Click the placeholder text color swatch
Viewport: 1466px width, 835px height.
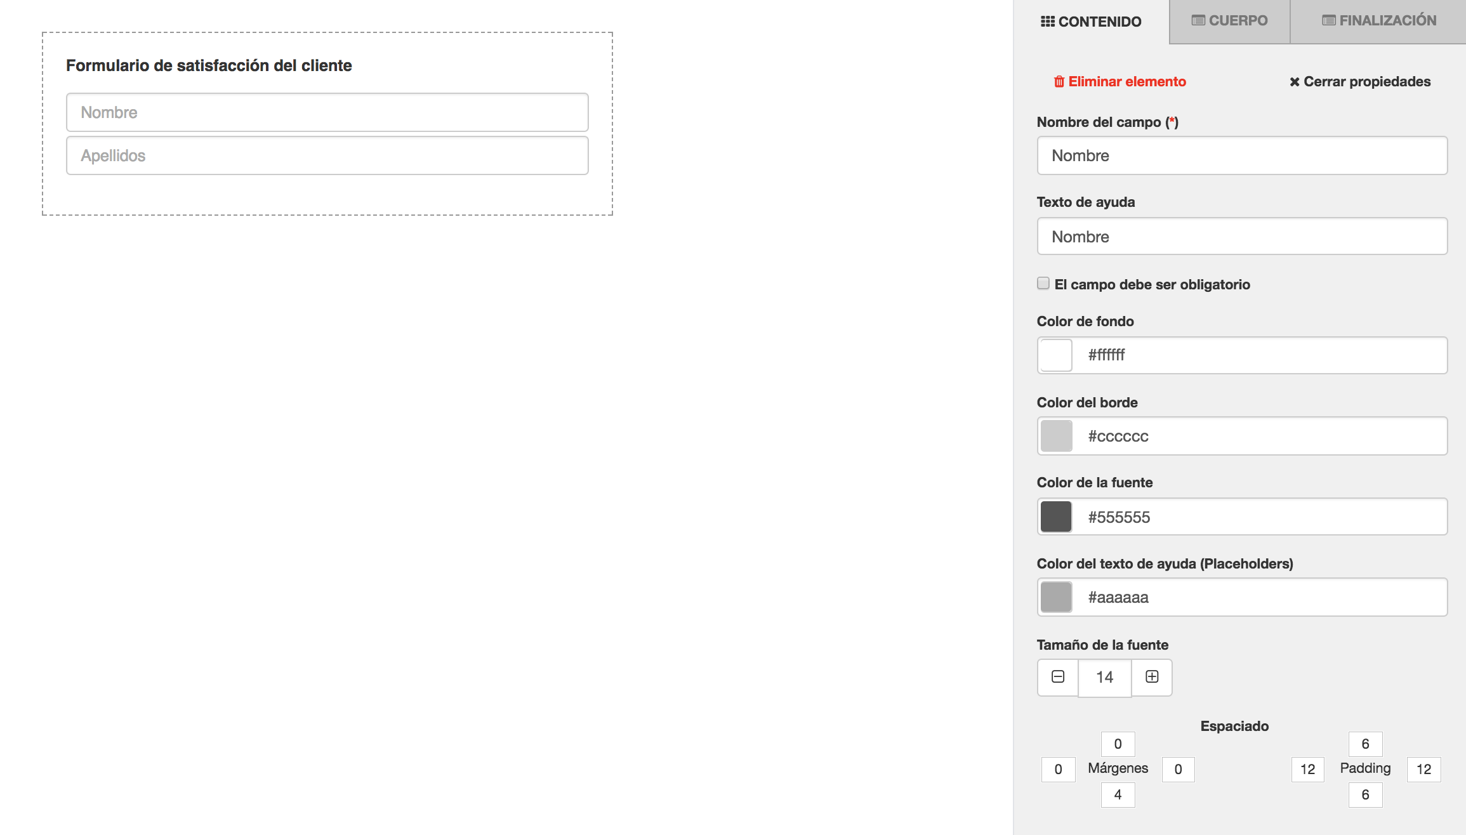pos(1057,597)
